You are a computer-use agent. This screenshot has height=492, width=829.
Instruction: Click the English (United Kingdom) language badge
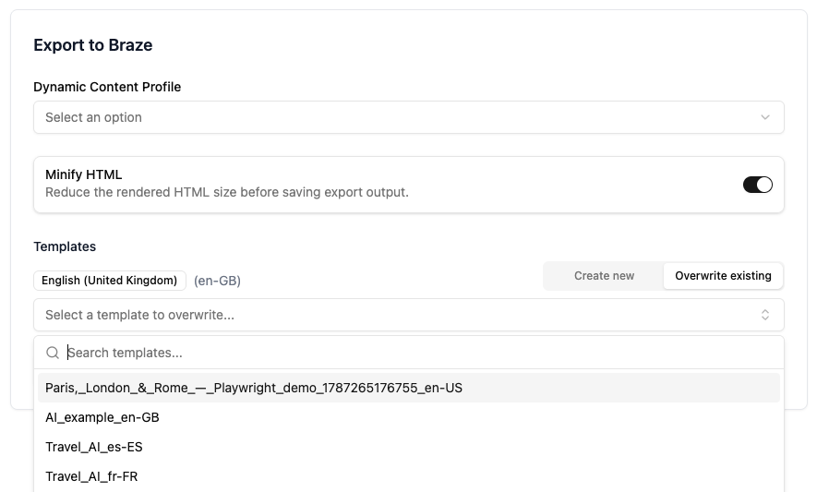(110, 280)
